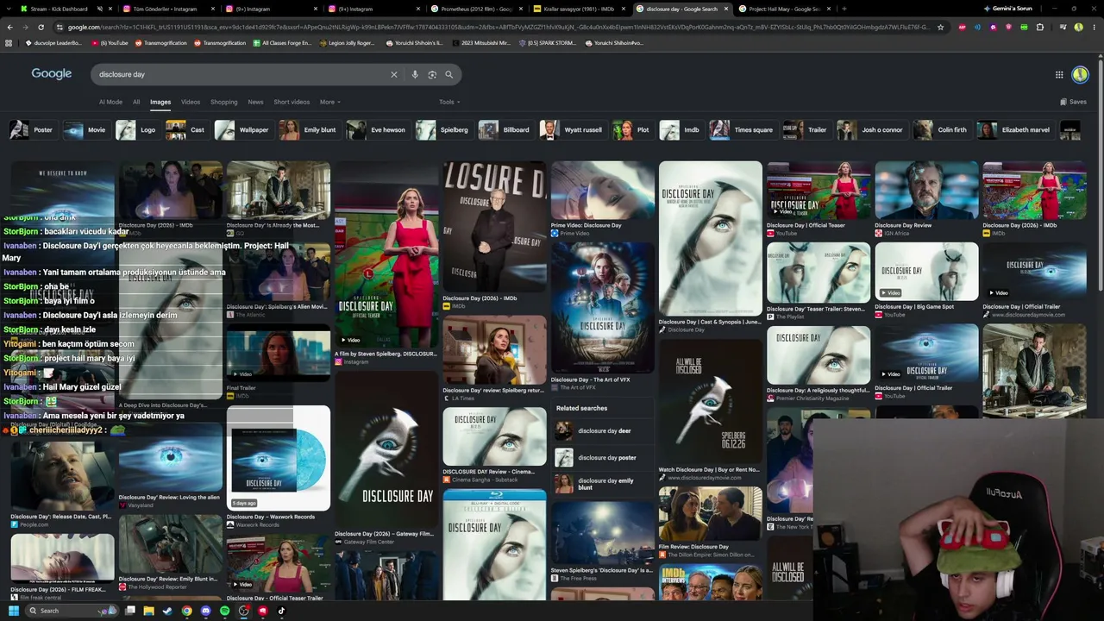Go to the Google logo homepage

(x=52, y=74)
